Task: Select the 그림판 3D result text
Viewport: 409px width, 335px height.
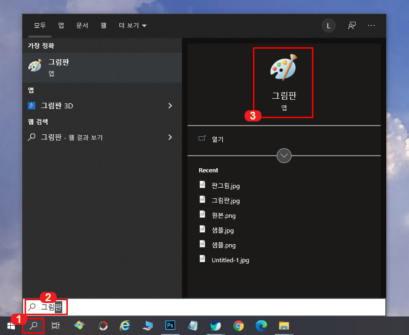Action: pos(57,106)
